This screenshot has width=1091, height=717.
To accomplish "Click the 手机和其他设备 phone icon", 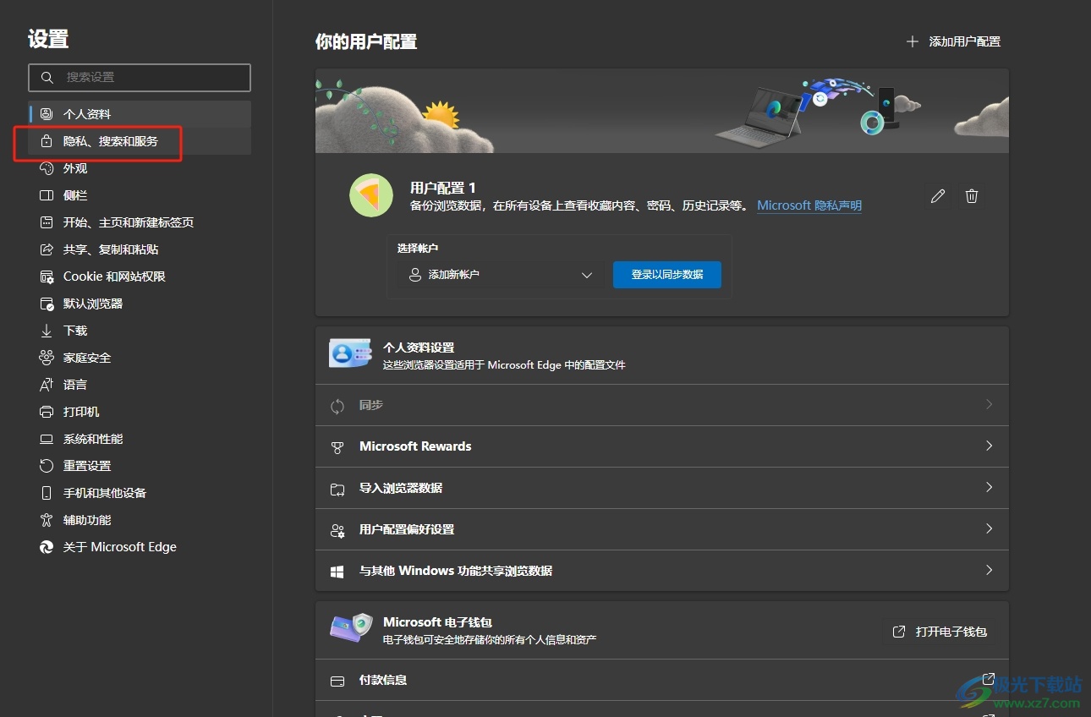I will (x=47, y=493).
